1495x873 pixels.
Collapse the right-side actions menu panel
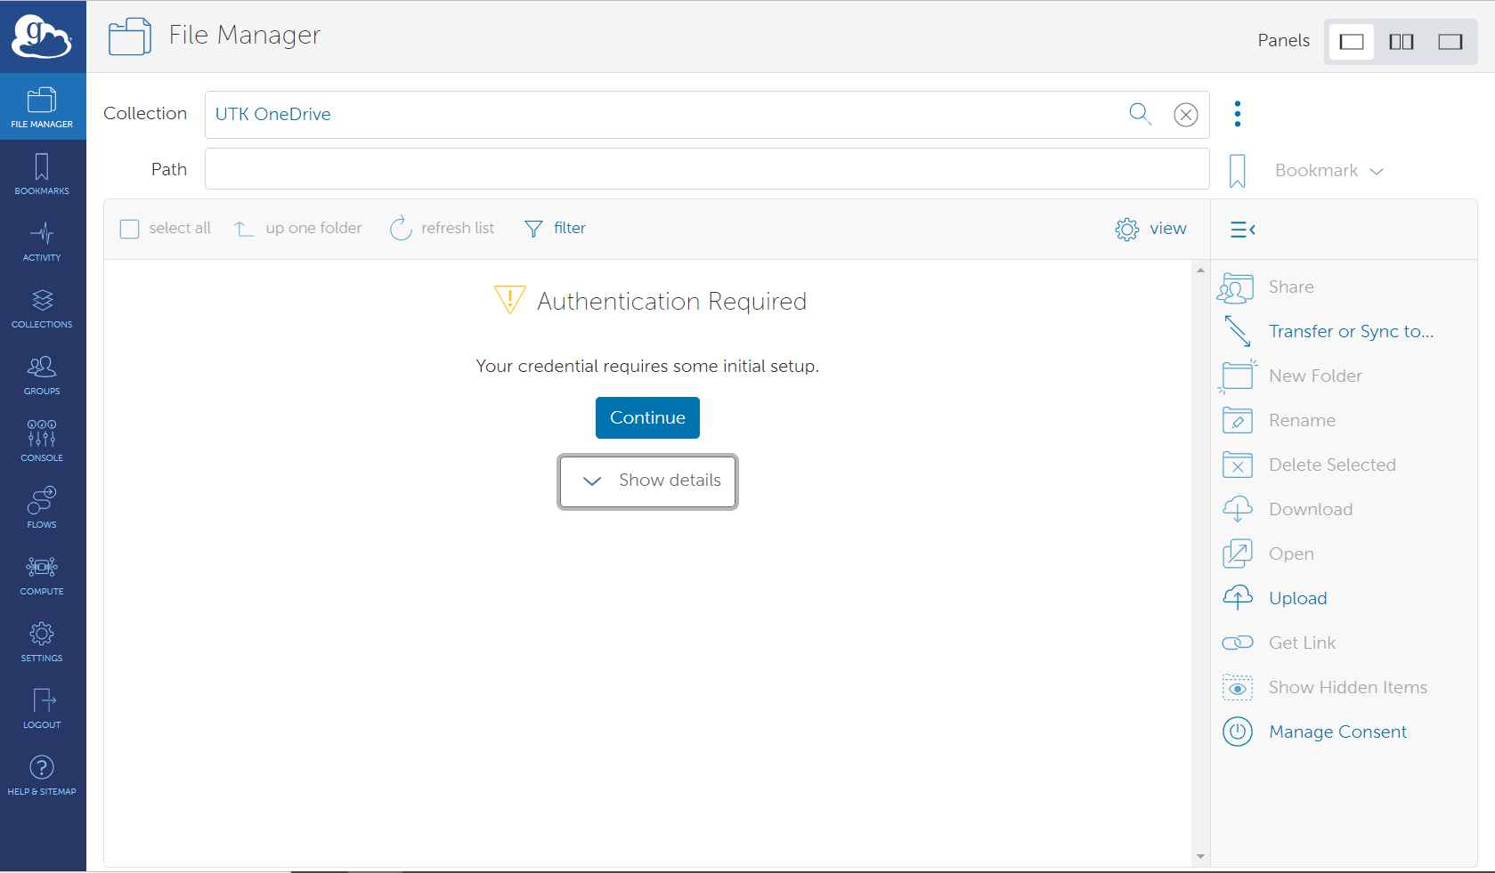(x=1242, y=230)
